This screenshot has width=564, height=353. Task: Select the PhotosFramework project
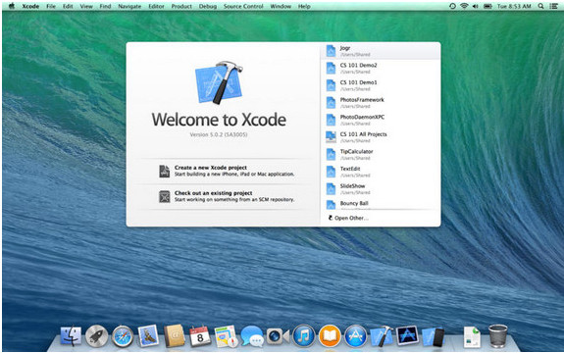point(381,103)
